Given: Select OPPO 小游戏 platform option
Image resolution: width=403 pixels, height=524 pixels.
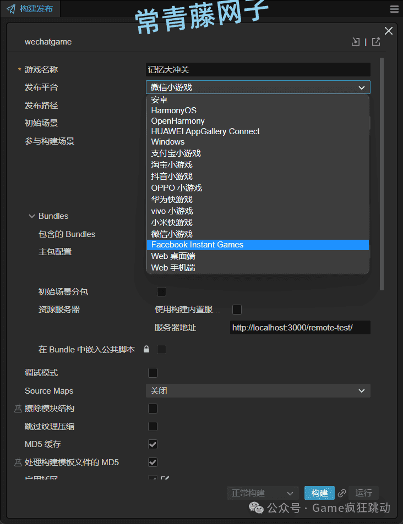Looking at the screenshot, I should (258, 188).
